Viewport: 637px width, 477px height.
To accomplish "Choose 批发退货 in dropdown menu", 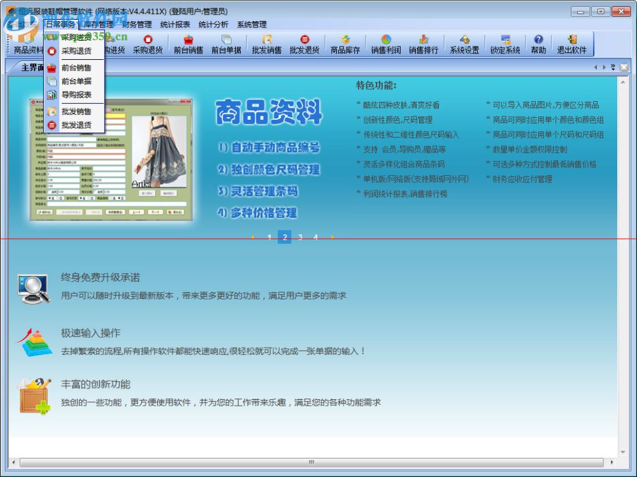I will click(76, 125).
